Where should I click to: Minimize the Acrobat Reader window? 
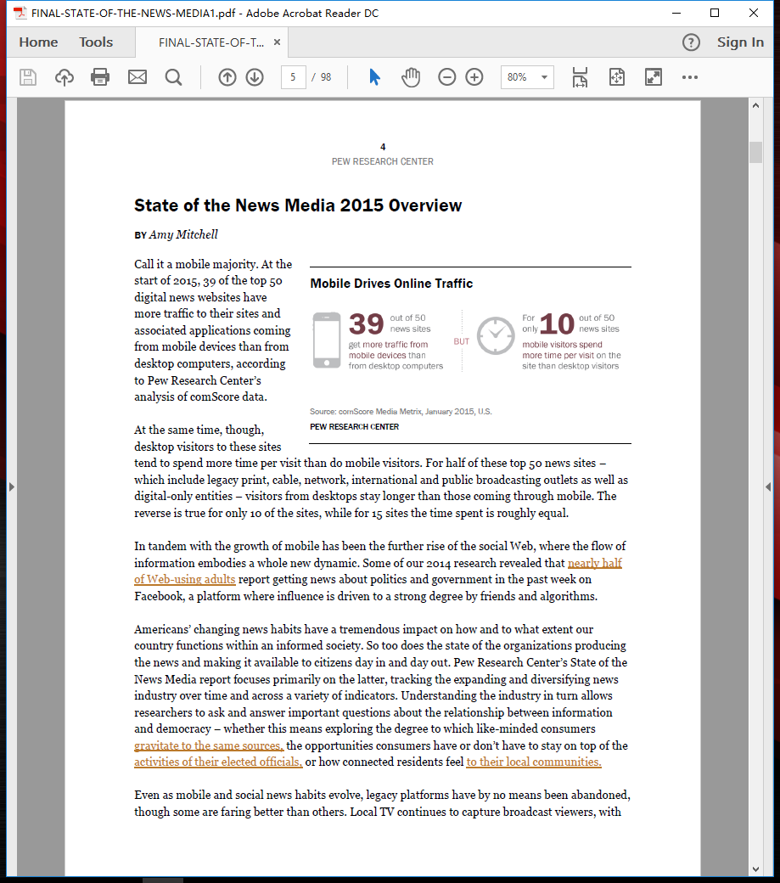[677, 13]
